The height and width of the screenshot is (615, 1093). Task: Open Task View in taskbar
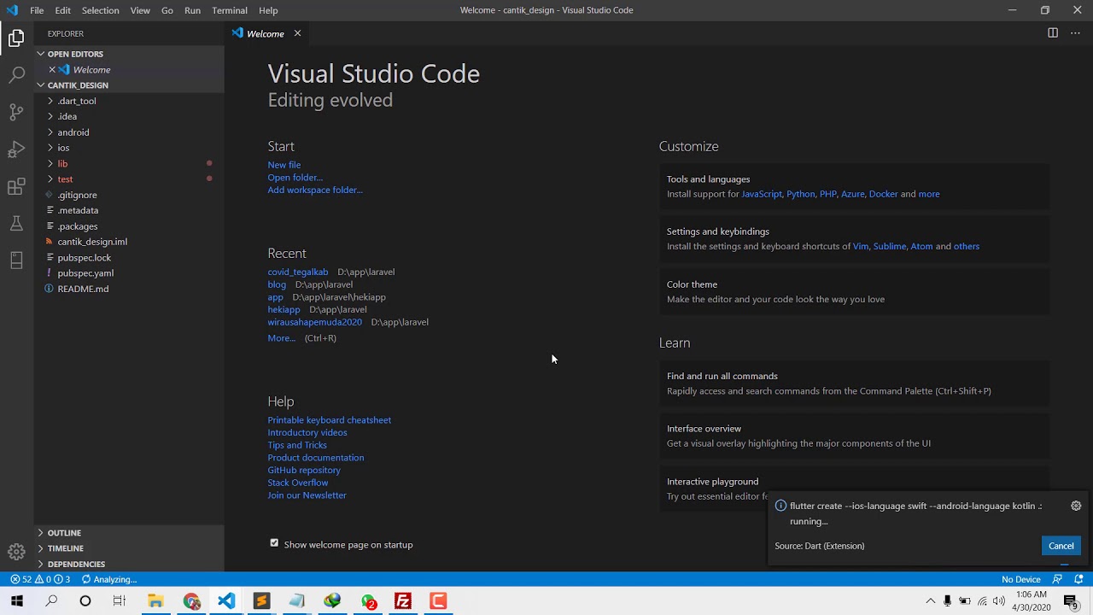point(120,601)
